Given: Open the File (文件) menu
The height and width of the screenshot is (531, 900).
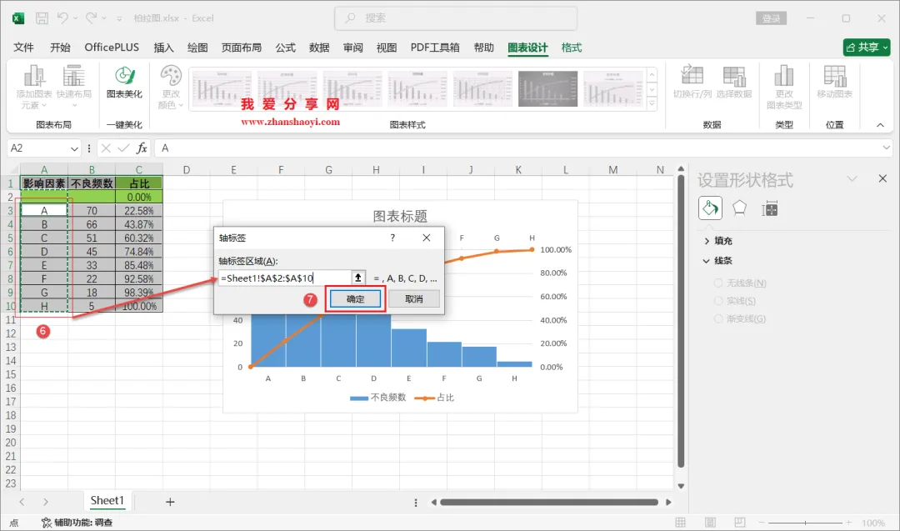Looking at the screenshot, I should pyautogui.click(x=23, y=48).
